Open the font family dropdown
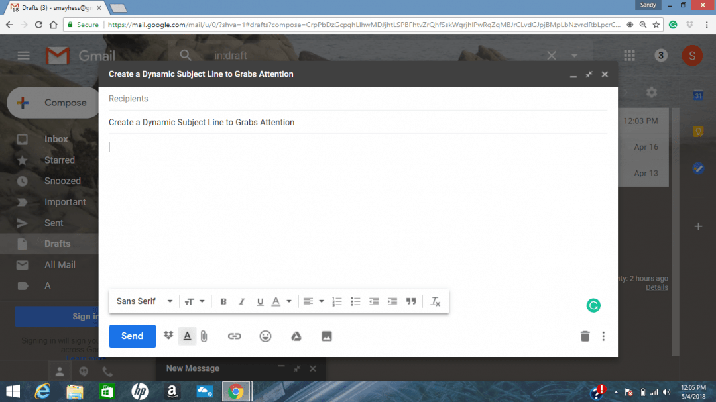This screenshot has height=402, width=716. pyautogui.click(x=143, y=301)
